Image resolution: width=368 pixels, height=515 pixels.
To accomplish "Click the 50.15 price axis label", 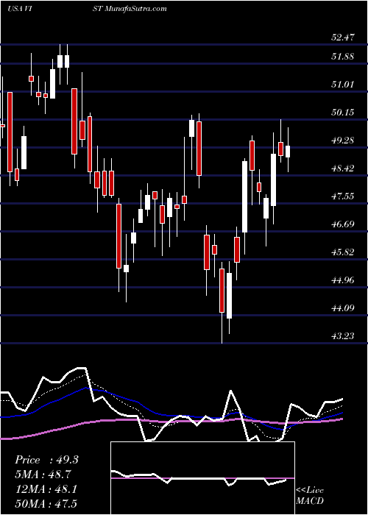I will (x=342, y=113).
